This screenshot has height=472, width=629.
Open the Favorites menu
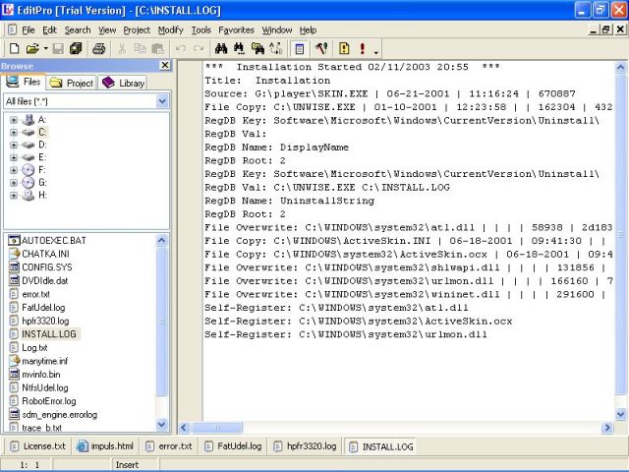pyautogui.click(x=236, y=30)
